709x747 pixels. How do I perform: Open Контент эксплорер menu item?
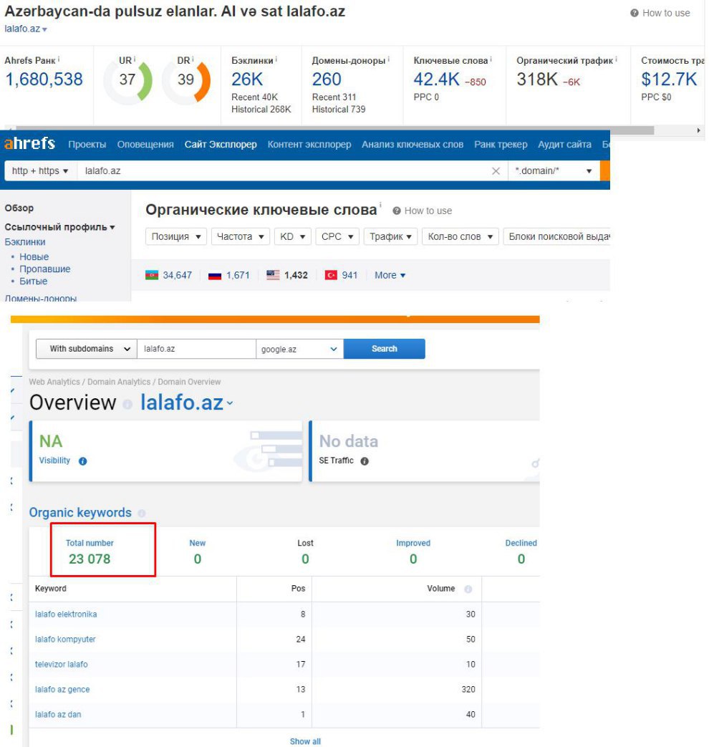[309, 145]
